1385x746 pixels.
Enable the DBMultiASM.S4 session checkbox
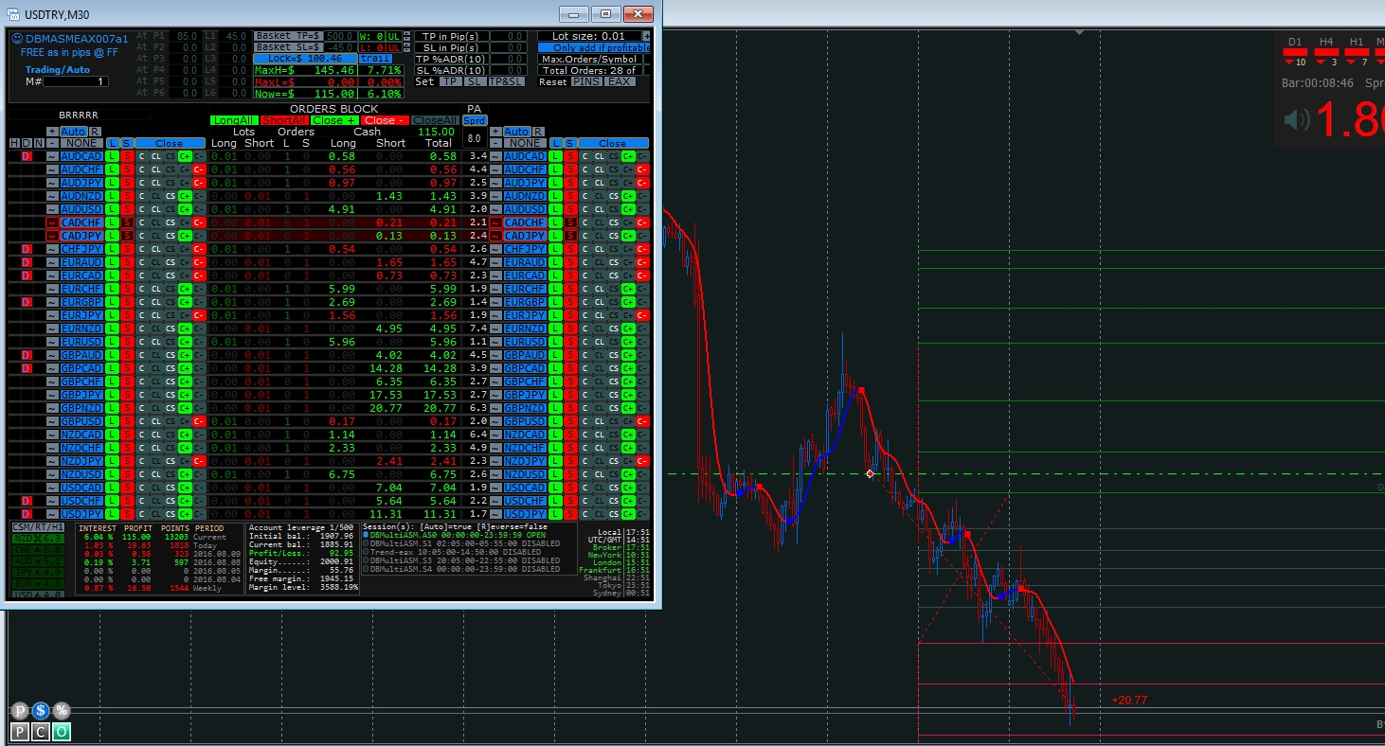coord(366,569)
